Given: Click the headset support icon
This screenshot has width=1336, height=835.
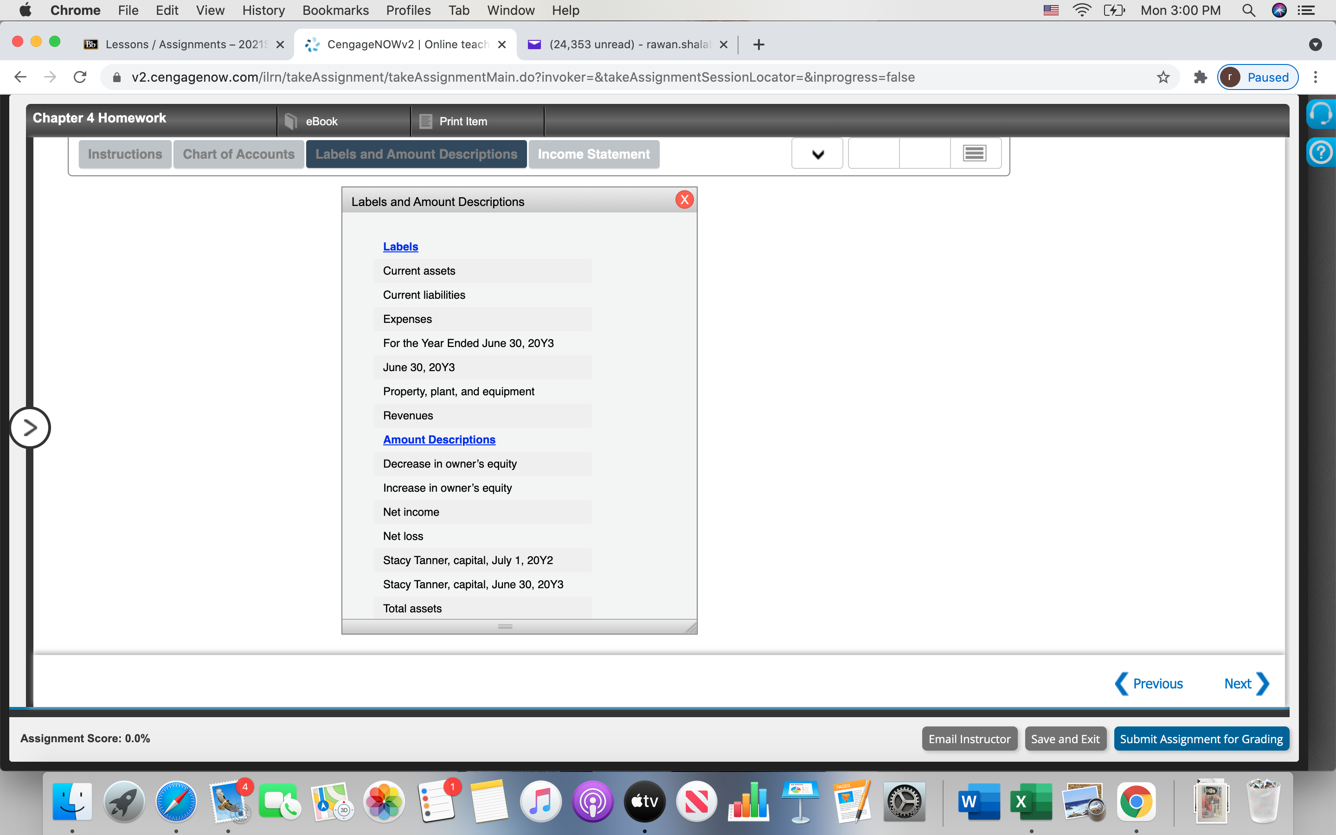Looking at the screenshot, I should 1321,114.
